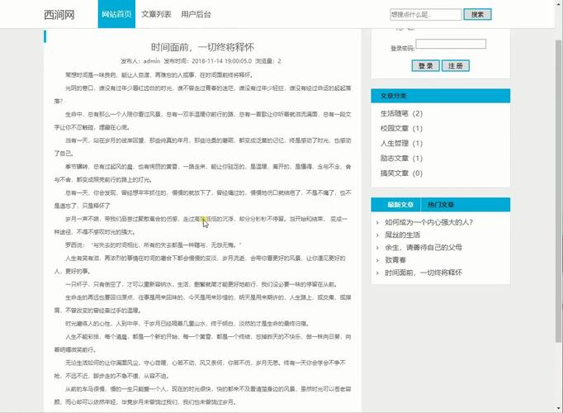
Task: Open the 励志文章 (1) category
Action: tap(401, 159)
